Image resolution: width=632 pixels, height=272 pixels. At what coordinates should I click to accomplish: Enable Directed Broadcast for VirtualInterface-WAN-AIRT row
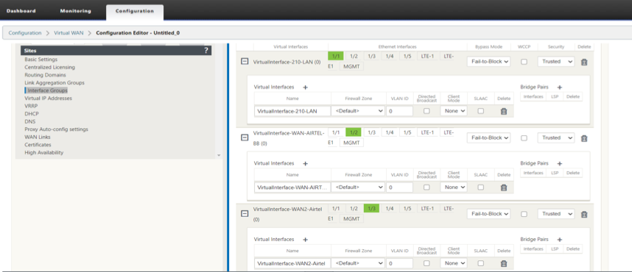[x=426, y=187]
